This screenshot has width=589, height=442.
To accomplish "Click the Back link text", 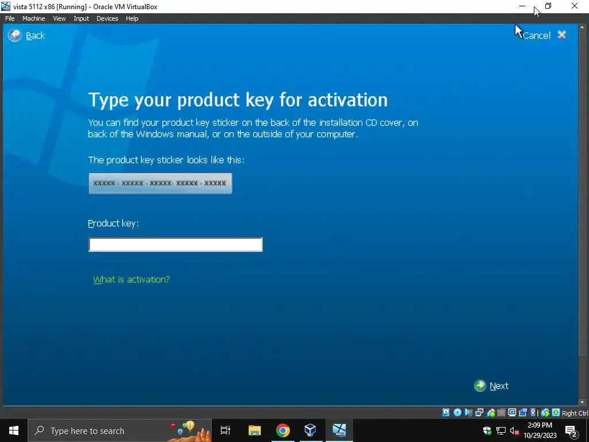I will click(x=35, y=35).
